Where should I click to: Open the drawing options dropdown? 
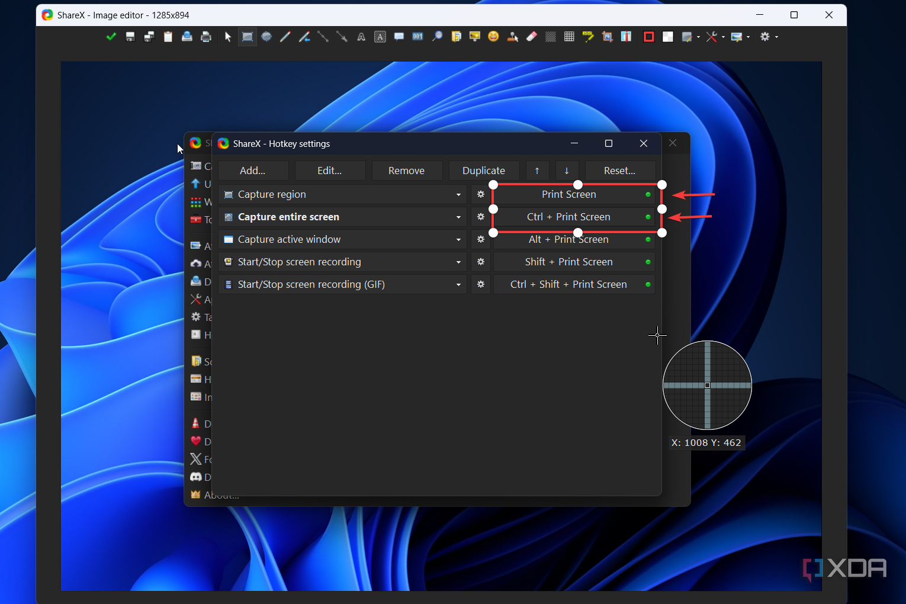pos(690,37)
